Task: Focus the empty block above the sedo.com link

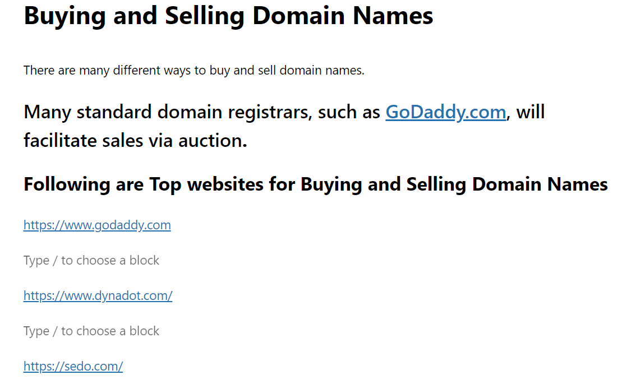Action: pos(91,331)
